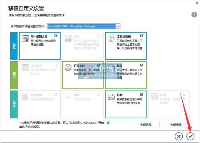The image size is (200, 143).
Task: Click the Hatch Pattern (填充图案) icon
Action: coord(25,97)
